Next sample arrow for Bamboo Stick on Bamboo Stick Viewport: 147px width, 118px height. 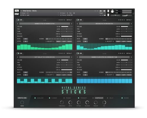tap(72, 24)
